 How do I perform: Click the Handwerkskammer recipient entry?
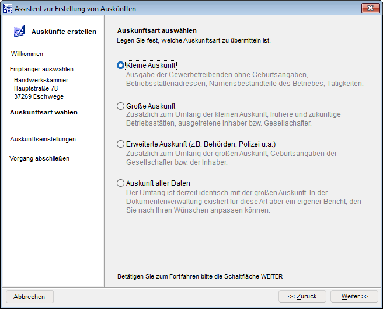pos(41,80)
